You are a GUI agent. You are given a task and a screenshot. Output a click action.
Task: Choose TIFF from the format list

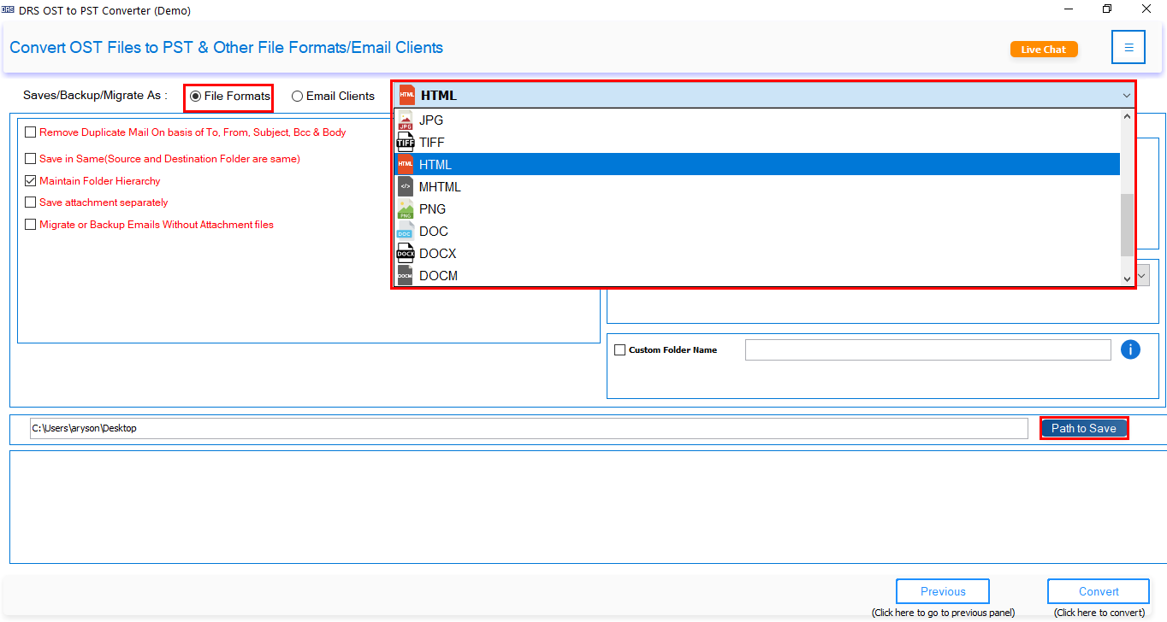[x=757, y=143]
